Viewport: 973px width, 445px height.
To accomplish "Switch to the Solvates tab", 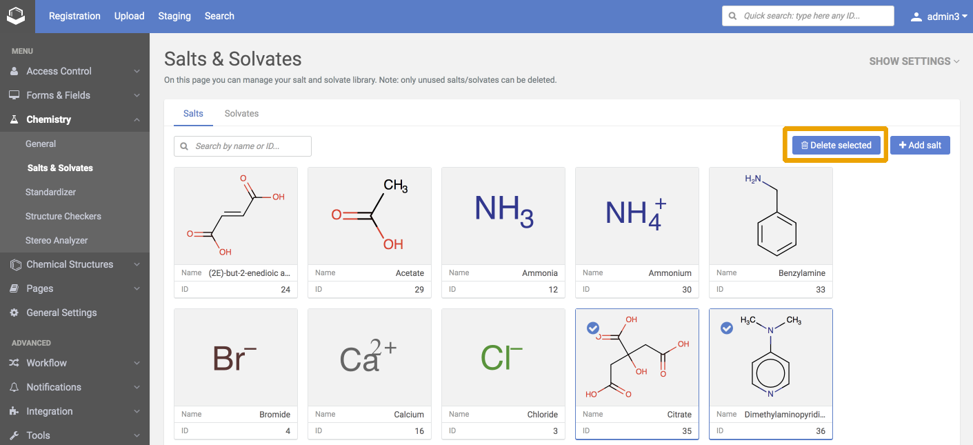I will (241, 113).
